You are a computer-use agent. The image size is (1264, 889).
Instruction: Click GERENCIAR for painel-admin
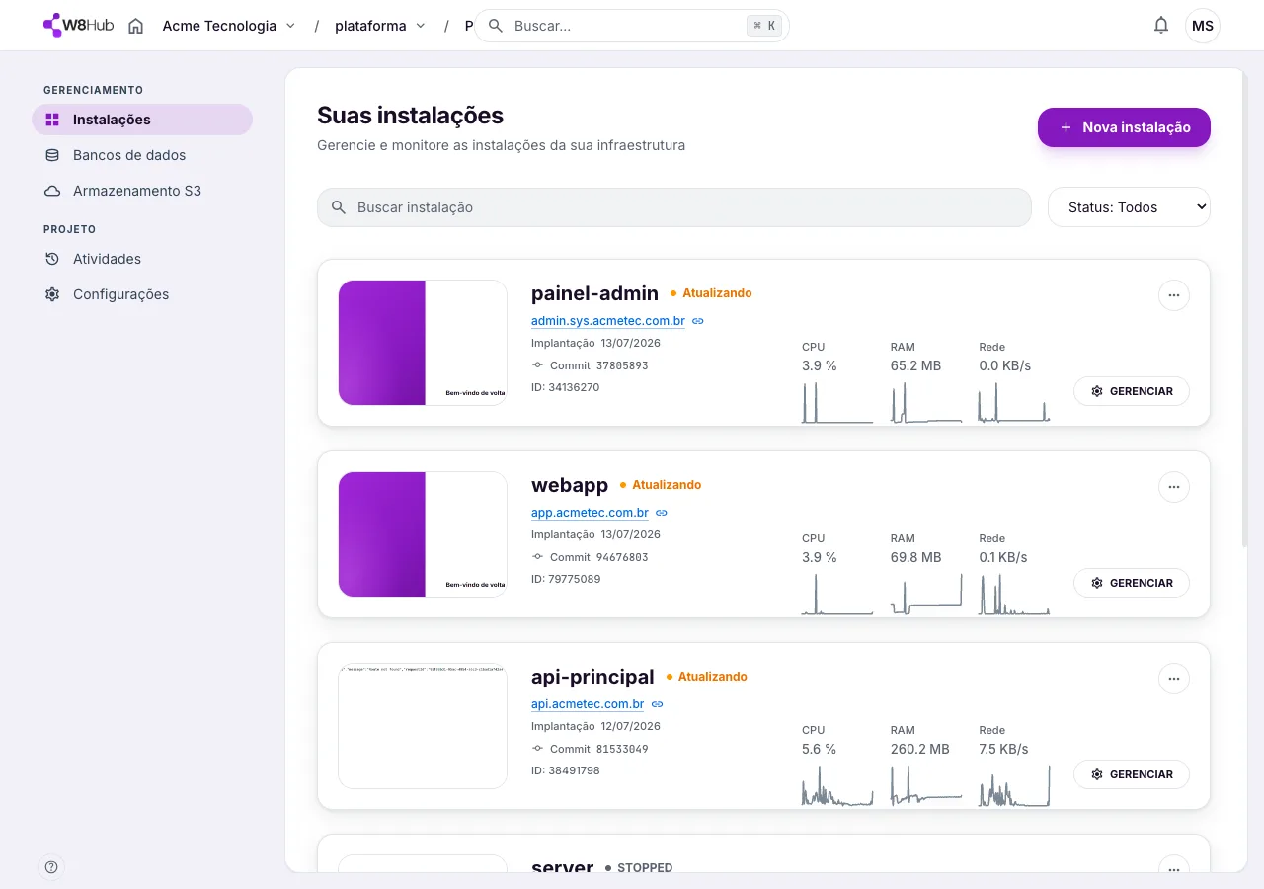[1132, 391]
